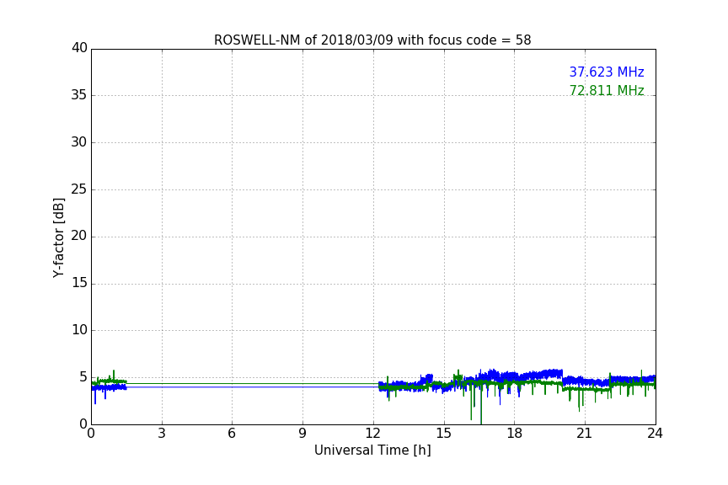Click x-axis tick label 6
Viewport: 728px width, 485px height.
(232, 434)
